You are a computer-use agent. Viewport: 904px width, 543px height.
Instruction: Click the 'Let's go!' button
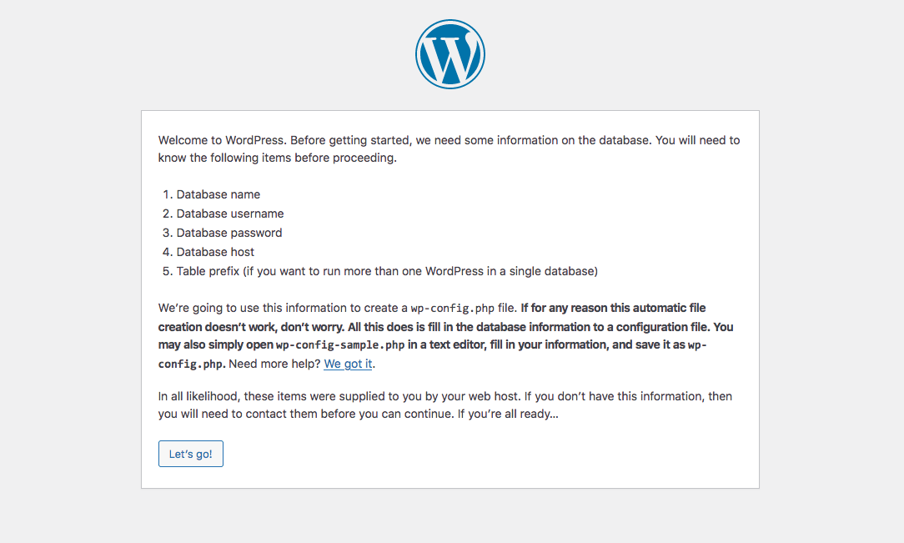coord(190,453)
